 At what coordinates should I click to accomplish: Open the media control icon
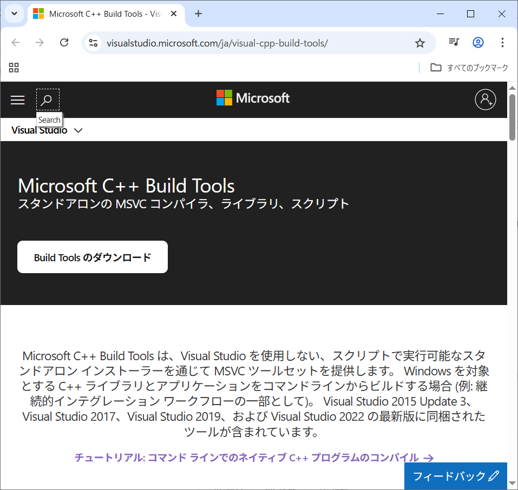[x=454, y=43]
